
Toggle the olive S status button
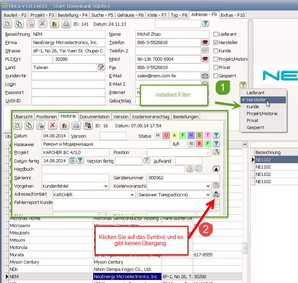199,135
